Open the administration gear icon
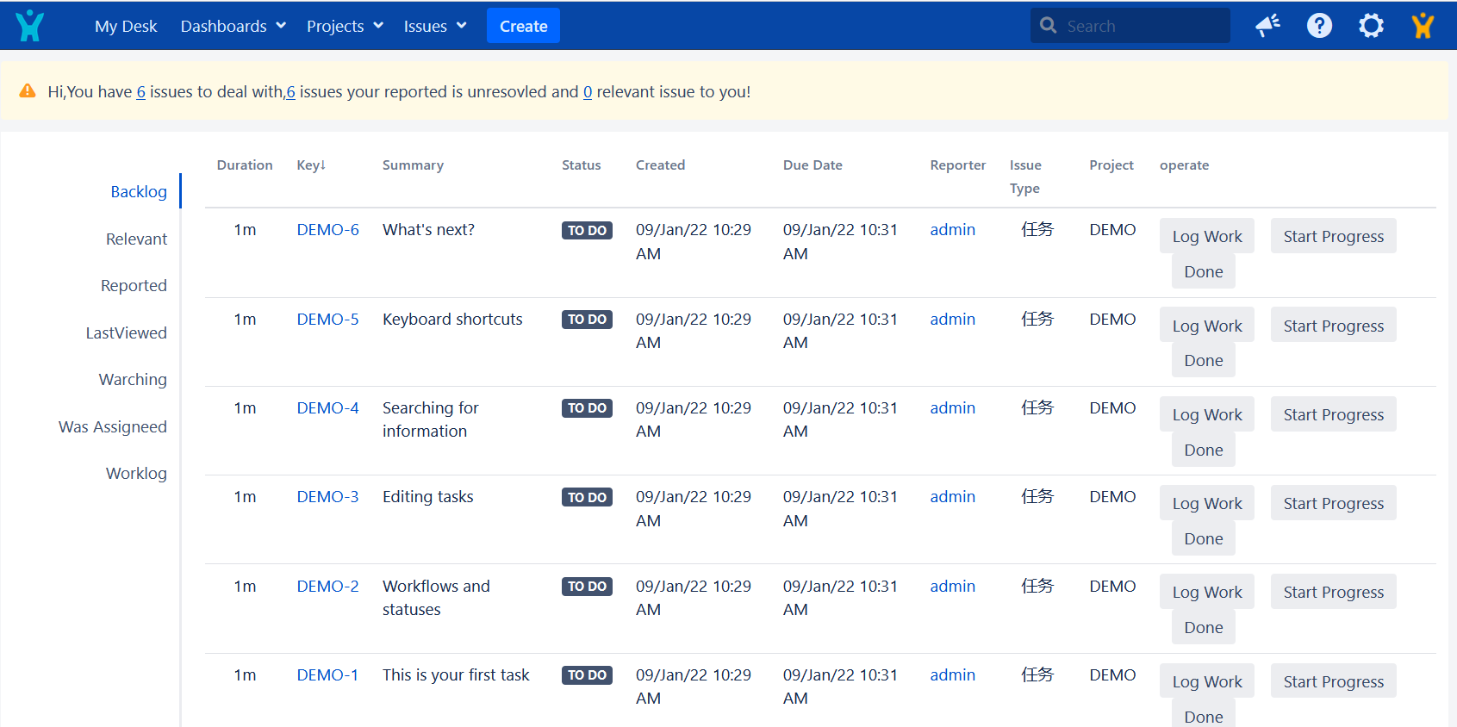This screenshot has width=1457, height=727. point(1371,26)
